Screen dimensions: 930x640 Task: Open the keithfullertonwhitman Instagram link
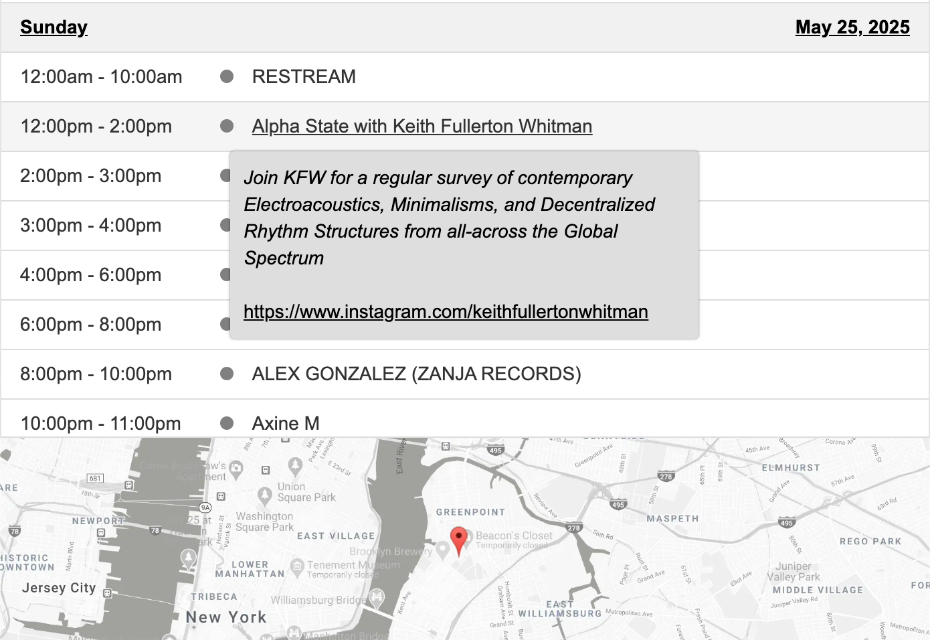click(446, 312)
